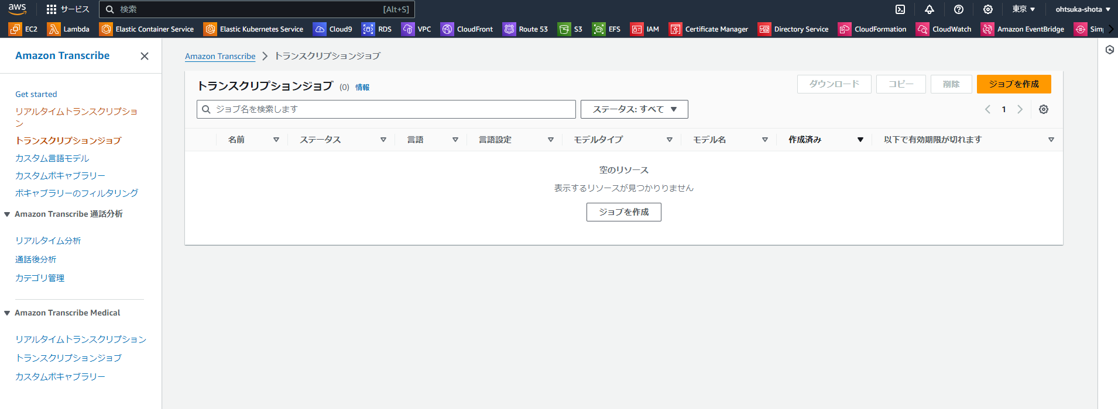
Task: Open 通話後分析 in sidebar
Action: pyautogui.click(x=36, y=259)
